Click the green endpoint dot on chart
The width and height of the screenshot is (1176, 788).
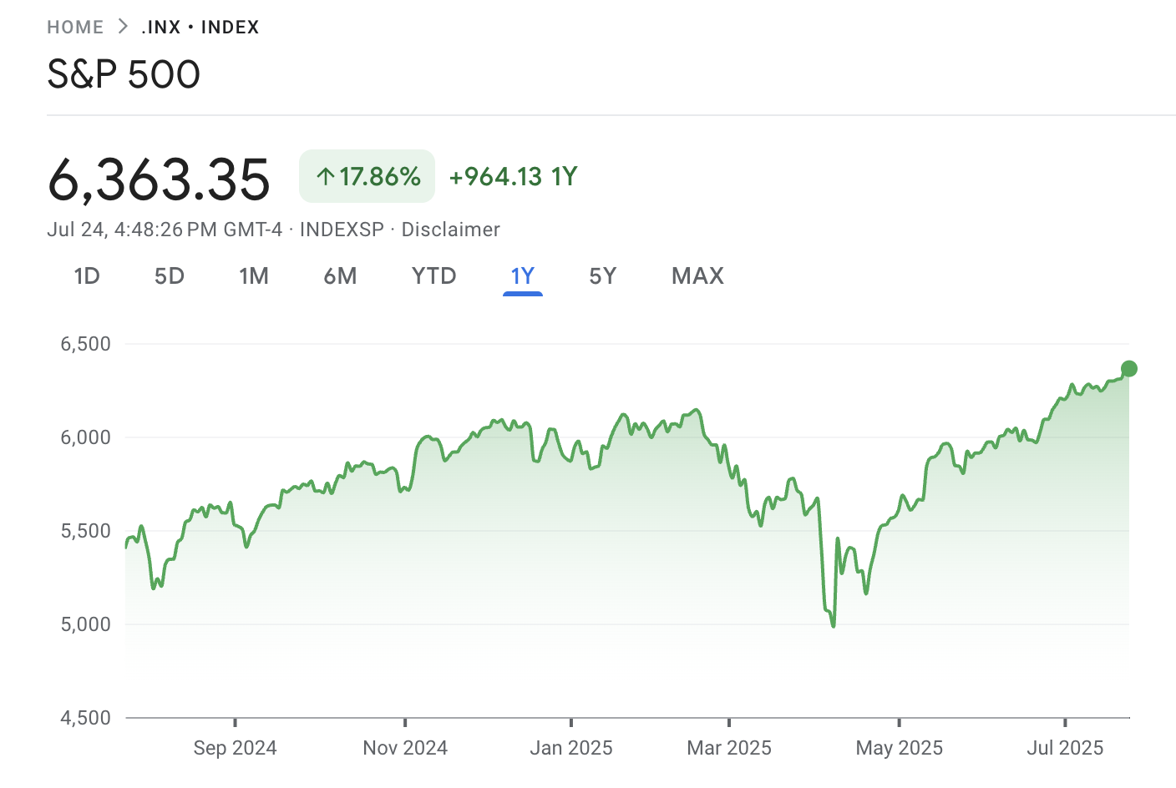pyautogui.click(x=1129, y=369)
